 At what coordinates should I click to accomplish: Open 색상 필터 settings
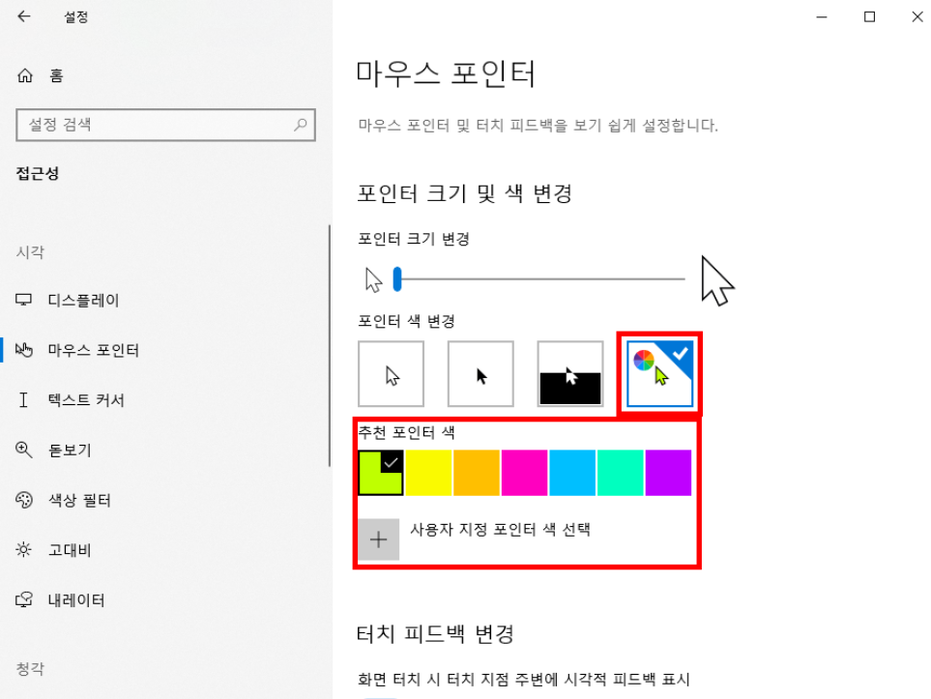[166, 500]
